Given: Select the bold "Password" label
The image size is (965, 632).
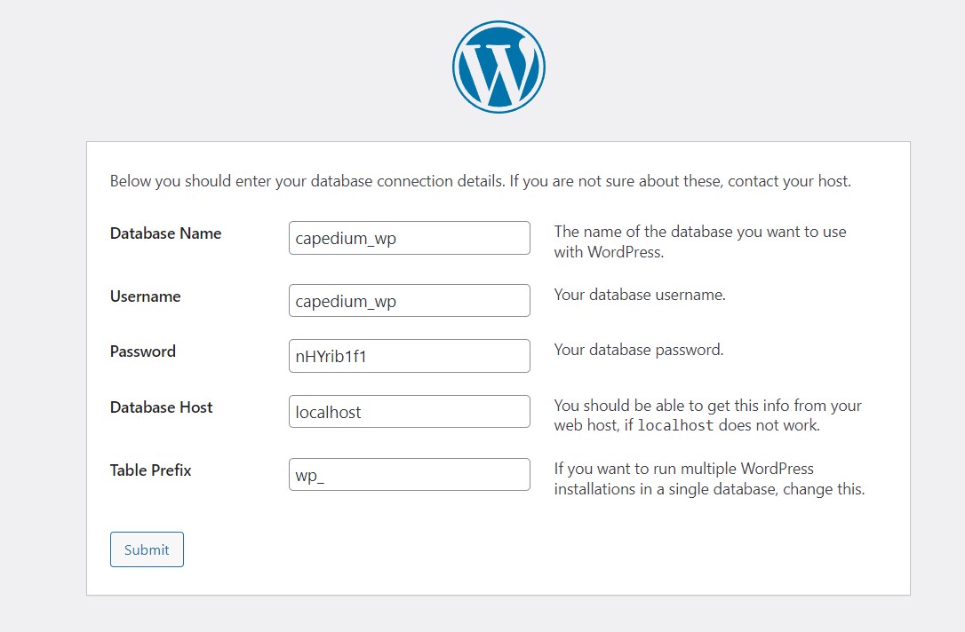Looking at the screenshot, I should tap(142, 352).
